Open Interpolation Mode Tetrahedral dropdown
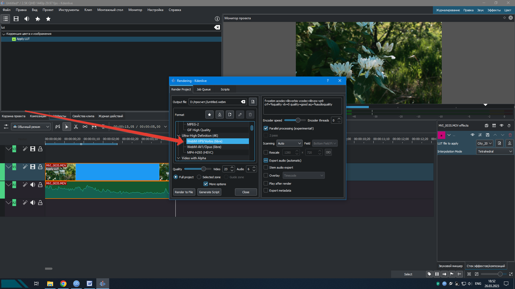The image size is (515, 289). [495, 151]
